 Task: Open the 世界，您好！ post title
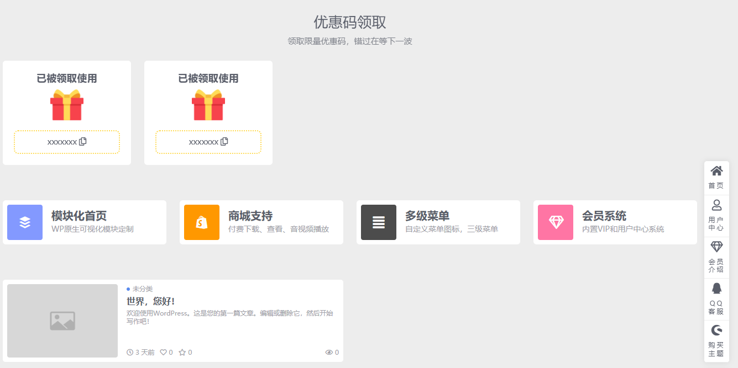pyautogui.click(x=150, y=301)
